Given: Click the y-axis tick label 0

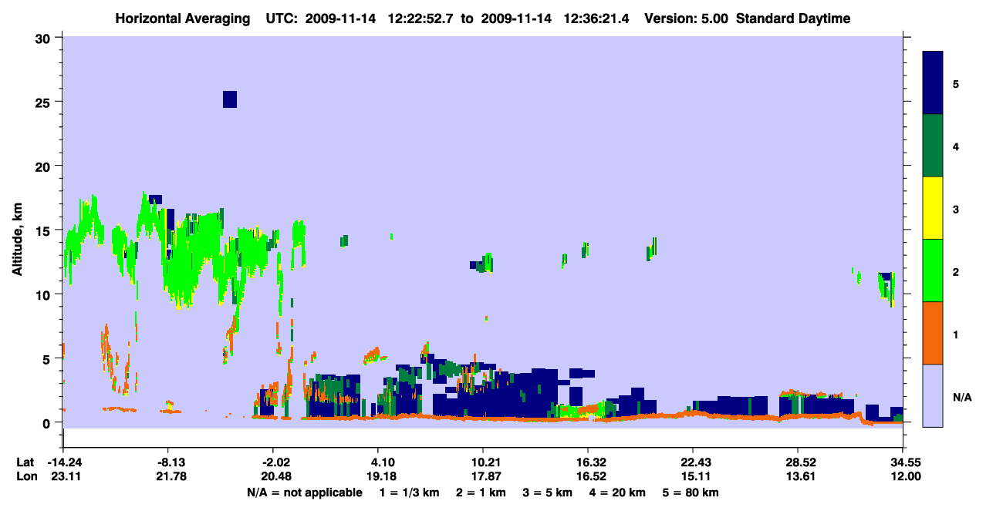Looking at the screenshot, I should [x=49, y=422].
